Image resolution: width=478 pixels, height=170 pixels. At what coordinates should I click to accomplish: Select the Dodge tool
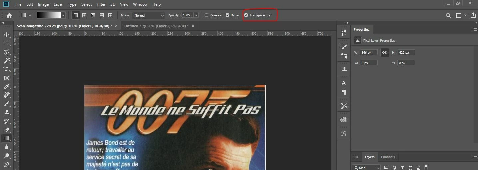pos(7,156)
